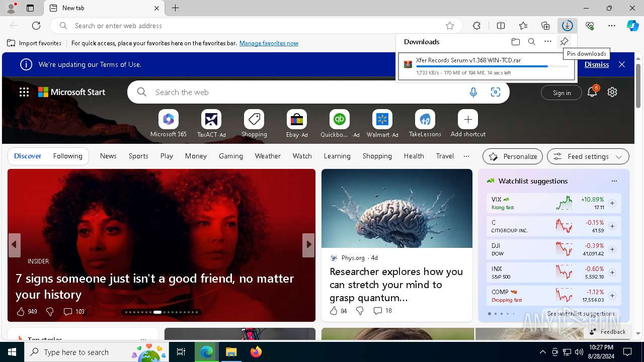Open Watchlist suggestions more options
This screenshot has width=644, height=362.
tap(614, 181)
